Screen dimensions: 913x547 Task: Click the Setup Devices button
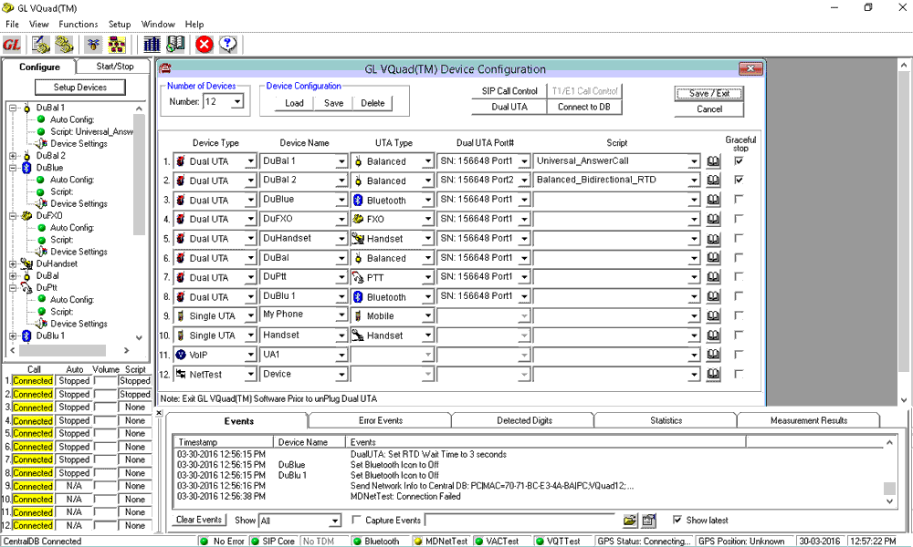pos(80,88)
